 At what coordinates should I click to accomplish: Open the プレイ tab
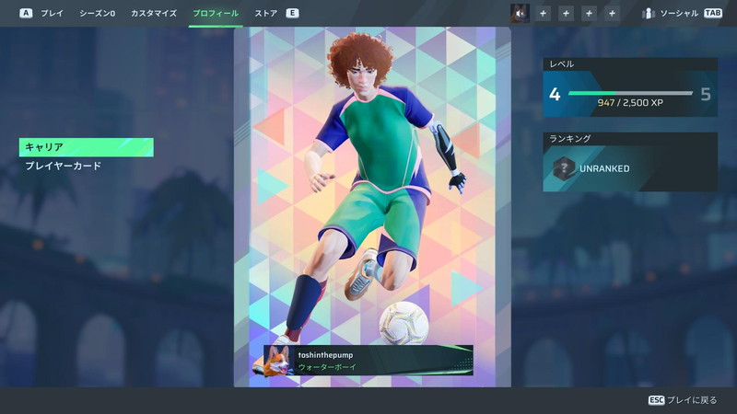[52, 14]
